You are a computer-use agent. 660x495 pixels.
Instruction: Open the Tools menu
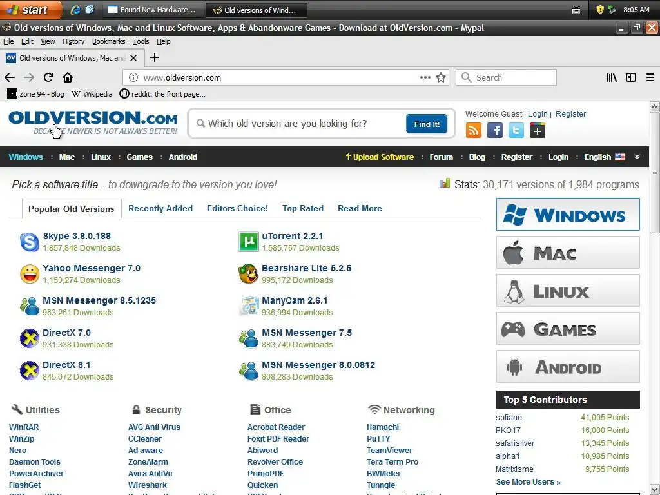pos(141,41)
